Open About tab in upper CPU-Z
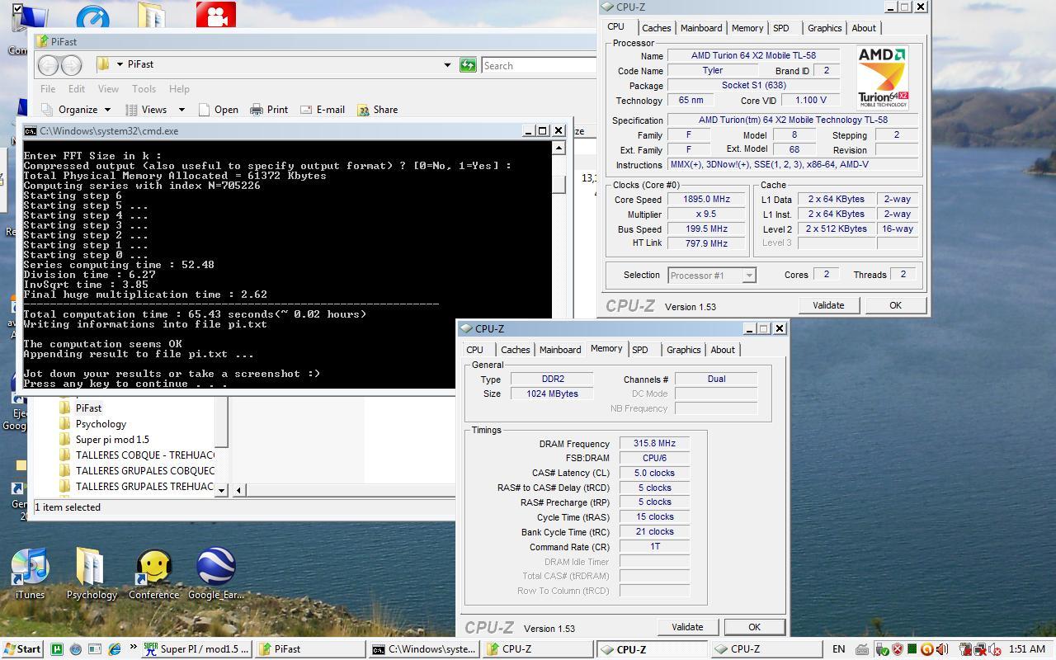This screenshot has height=660, width=1056. click(x=864, y=28)
